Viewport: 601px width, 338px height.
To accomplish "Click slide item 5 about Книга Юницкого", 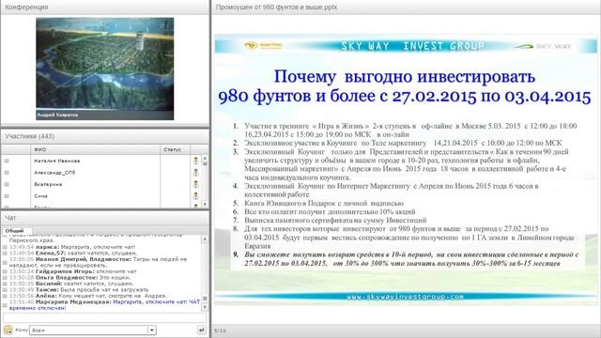I will click(x=324, y=203).
